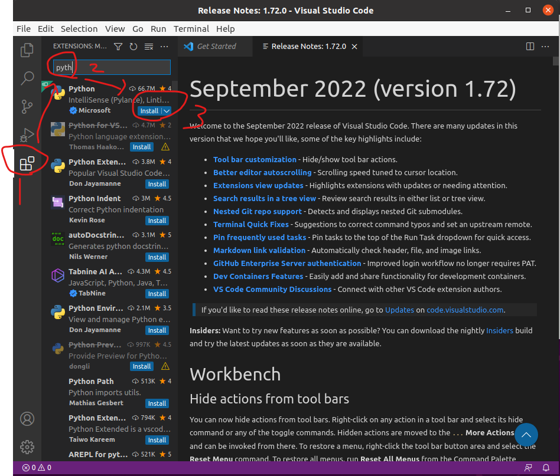Screen dimensions: 560x476
Task: Click warning icon on Python Preview extension
Action: point(165,366)
